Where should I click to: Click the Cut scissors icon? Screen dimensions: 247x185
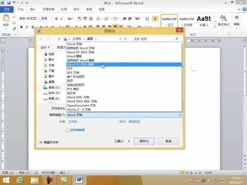click(x=14, y=17)
